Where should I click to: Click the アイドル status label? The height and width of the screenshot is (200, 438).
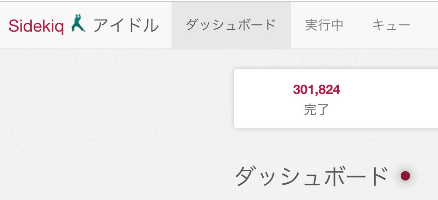point(126,26)
